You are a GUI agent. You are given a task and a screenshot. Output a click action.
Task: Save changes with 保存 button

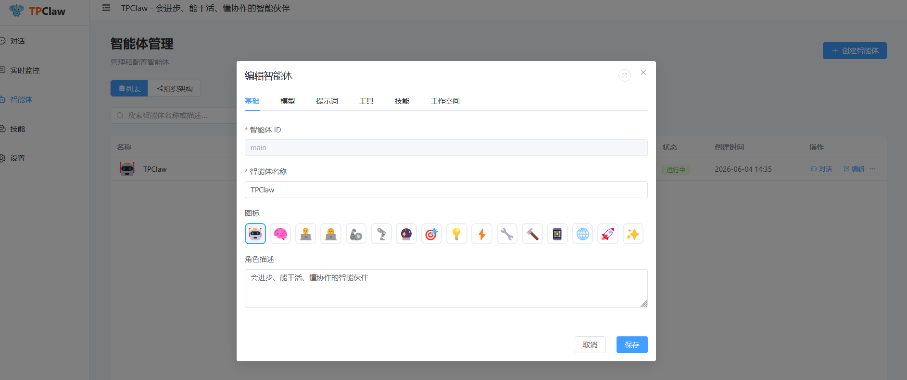tap(632, 344)
